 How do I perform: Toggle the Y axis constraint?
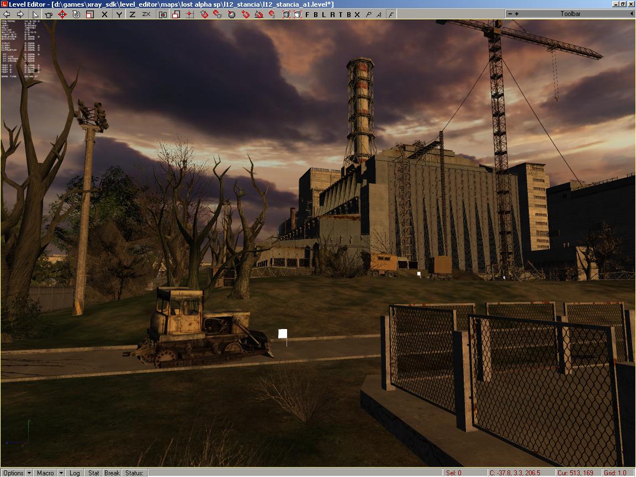119,14
